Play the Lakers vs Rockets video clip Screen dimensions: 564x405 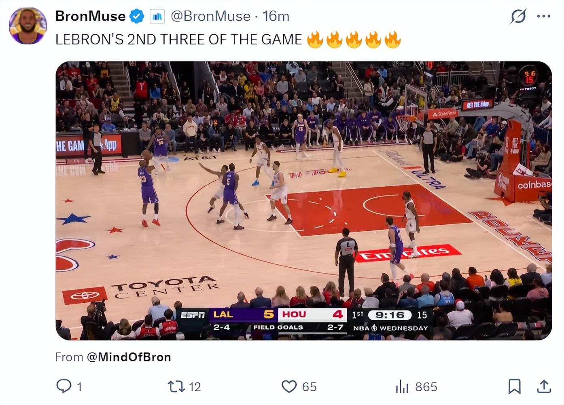pyautogui.click(x=303, y=200)
